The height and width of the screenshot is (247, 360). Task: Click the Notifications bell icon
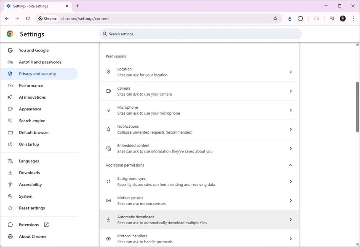click(x=109, y=129)
